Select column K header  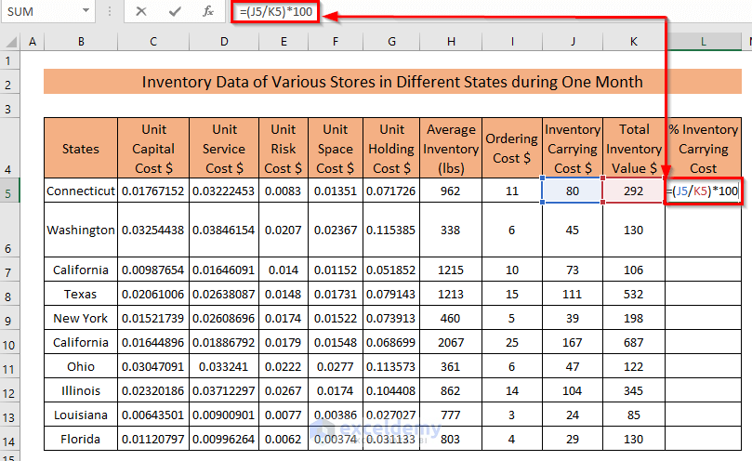[633, 42]
